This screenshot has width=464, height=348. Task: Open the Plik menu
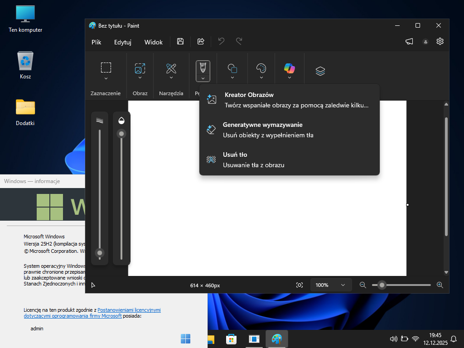click(x=96, y=42)
